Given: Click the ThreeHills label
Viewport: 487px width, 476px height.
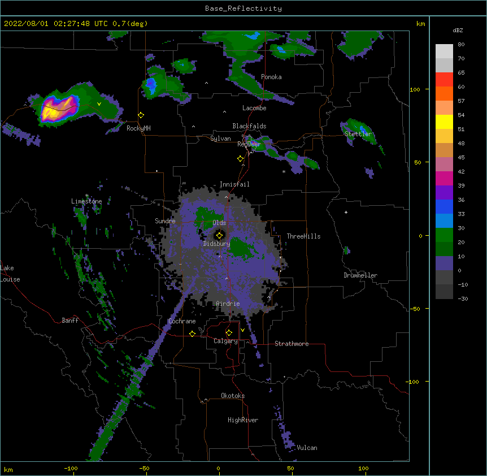Looking at the screenshot, I should pos(303,236).
